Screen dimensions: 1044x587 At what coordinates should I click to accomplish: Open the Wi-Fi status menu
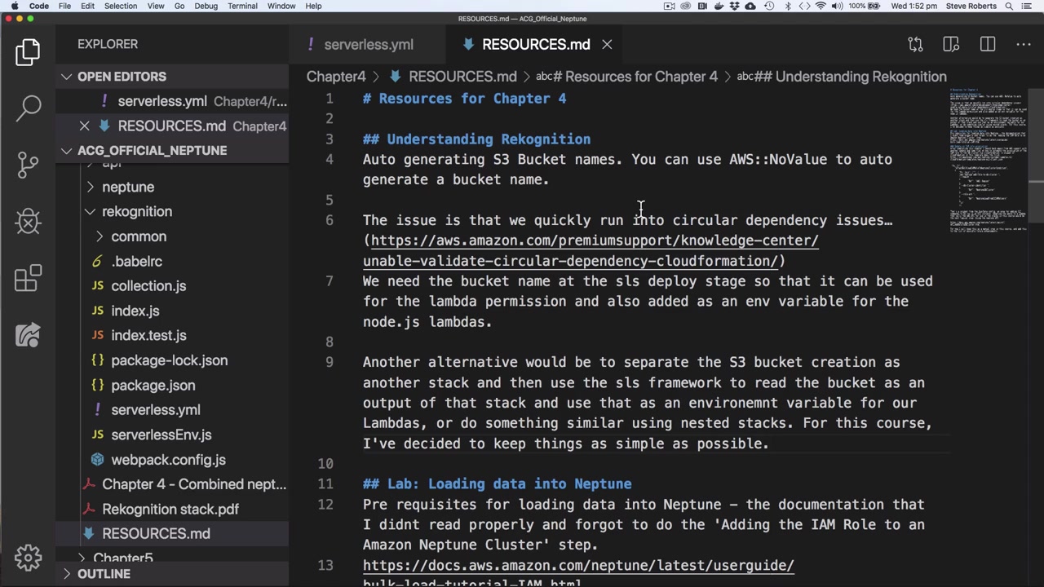tap(821, 6)
